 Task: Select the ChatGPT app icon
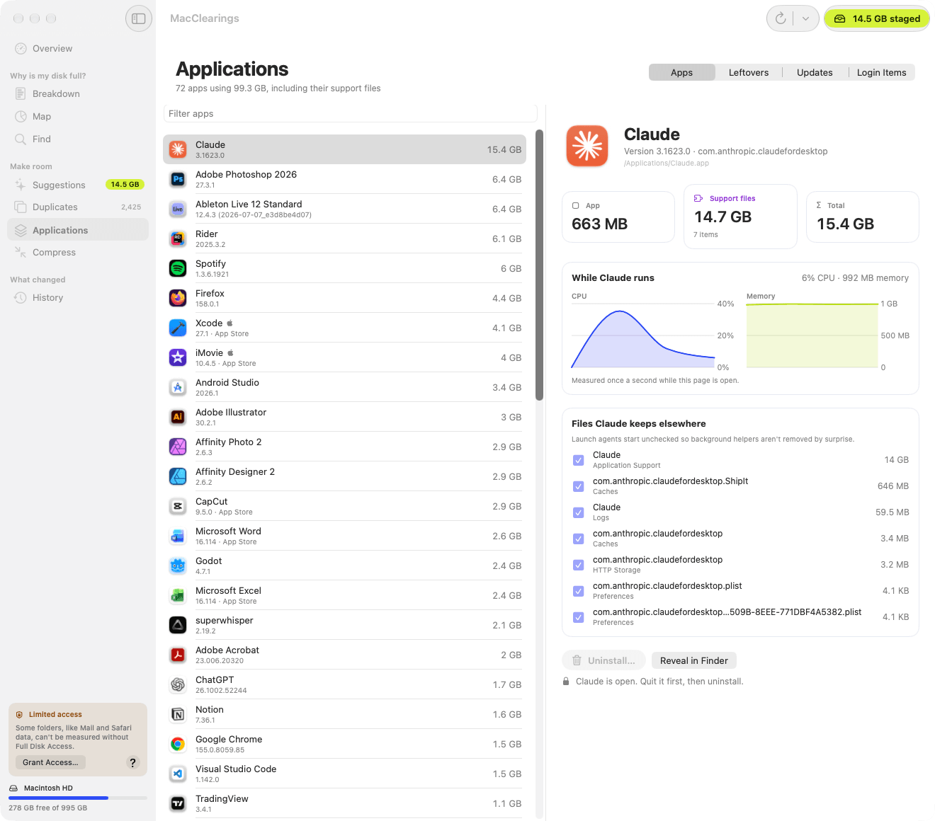178,684
